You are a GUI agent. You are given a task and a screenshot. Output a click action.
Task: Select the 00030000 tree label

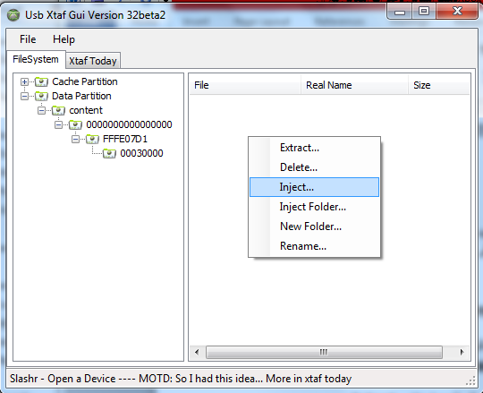141,153
